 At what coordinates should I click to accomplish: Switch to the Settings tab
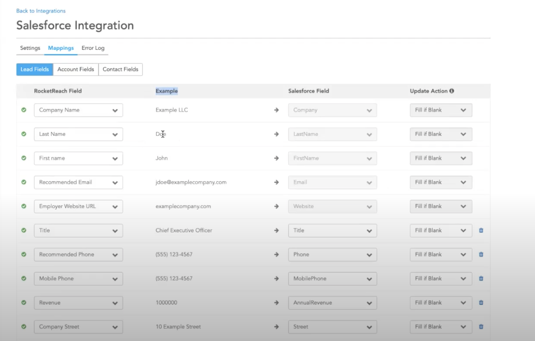click(x=30, y=48)
